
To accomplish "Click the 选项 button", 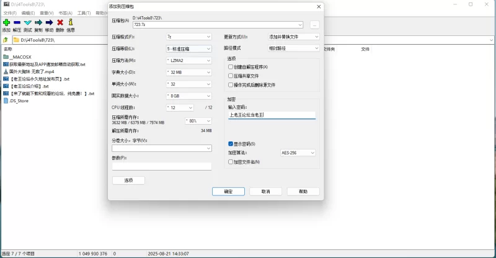I will pos(128,180).
